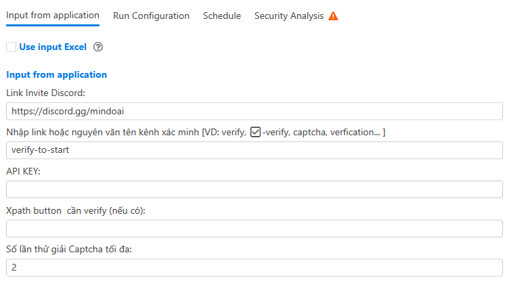Click the question mark help icon

tap(98, 47)
